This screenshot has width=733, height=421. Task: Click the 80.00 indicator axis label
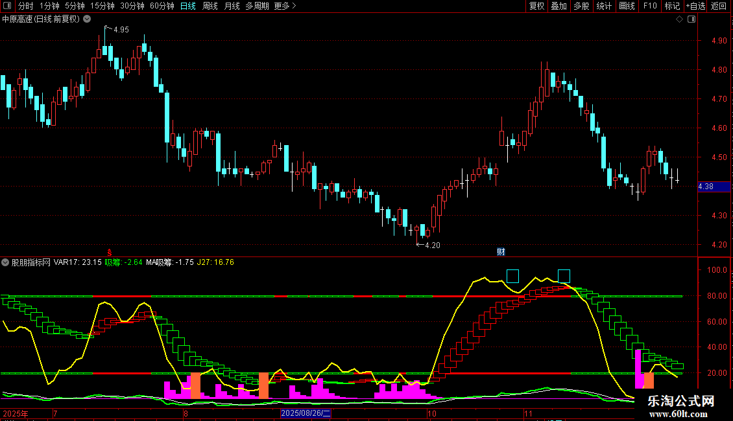point(717,296)
